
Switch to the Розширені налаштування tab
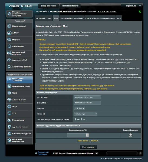[72, 18]
